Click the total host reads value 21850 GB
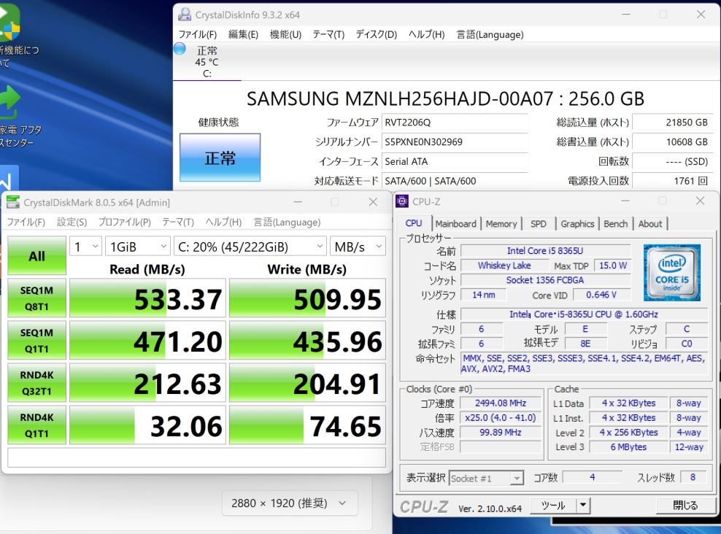Screen dimensions: 721x534 pos(673,123)
